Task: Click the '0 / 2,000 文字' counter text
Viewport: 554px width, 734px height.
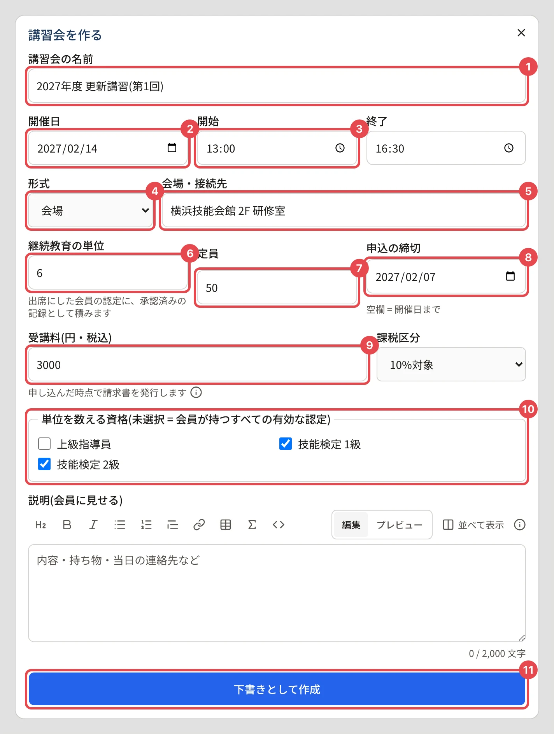Action: click(x=497, y=653)
